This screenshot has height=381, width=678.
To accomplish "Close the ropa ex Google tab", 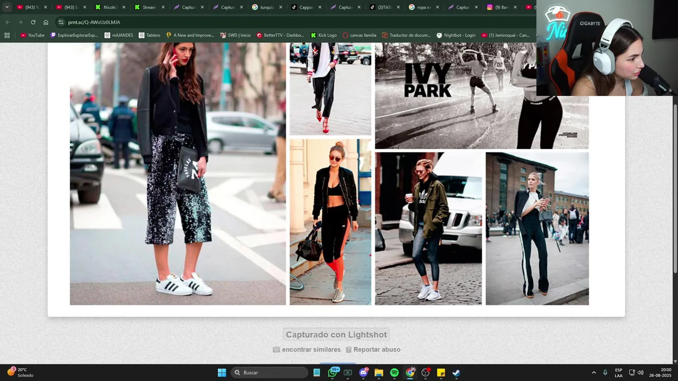I will coord(438,7).
